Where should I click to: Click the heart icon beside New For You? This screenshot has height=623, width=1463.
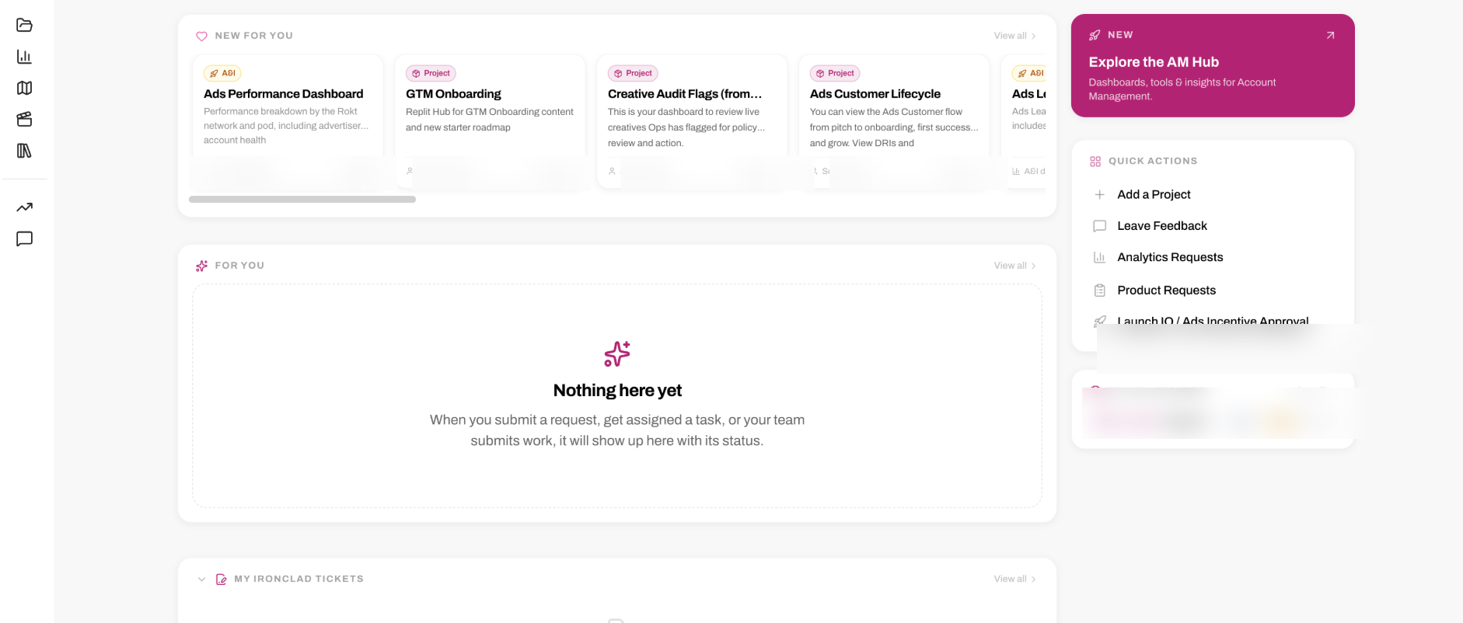pos(201,36)
